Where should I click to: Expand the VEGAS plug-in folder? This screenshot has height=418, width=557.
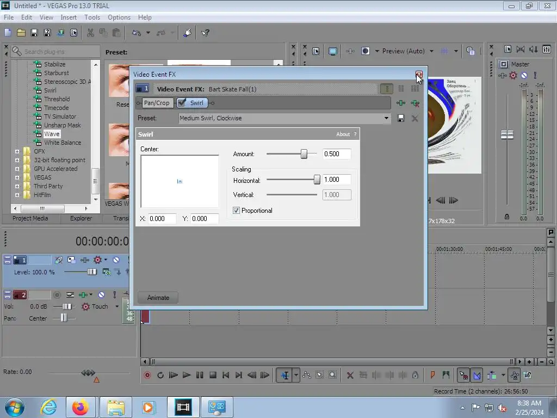coord(17,177)
